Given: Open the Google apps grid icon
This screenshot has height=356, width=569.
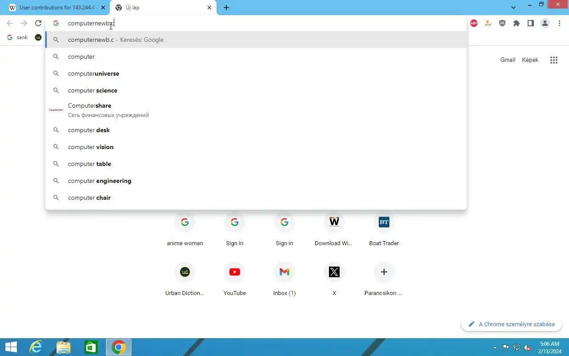Looking at the screenshot, I should click(x=554, y=60).
